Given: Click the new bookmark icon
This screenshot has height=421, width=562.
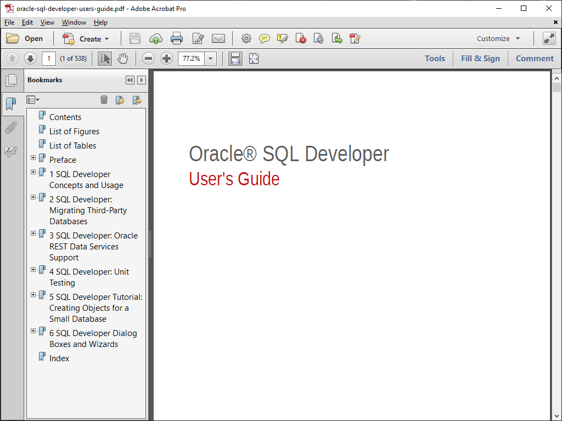Looking at the screenshot, I should tap(120, 100).
